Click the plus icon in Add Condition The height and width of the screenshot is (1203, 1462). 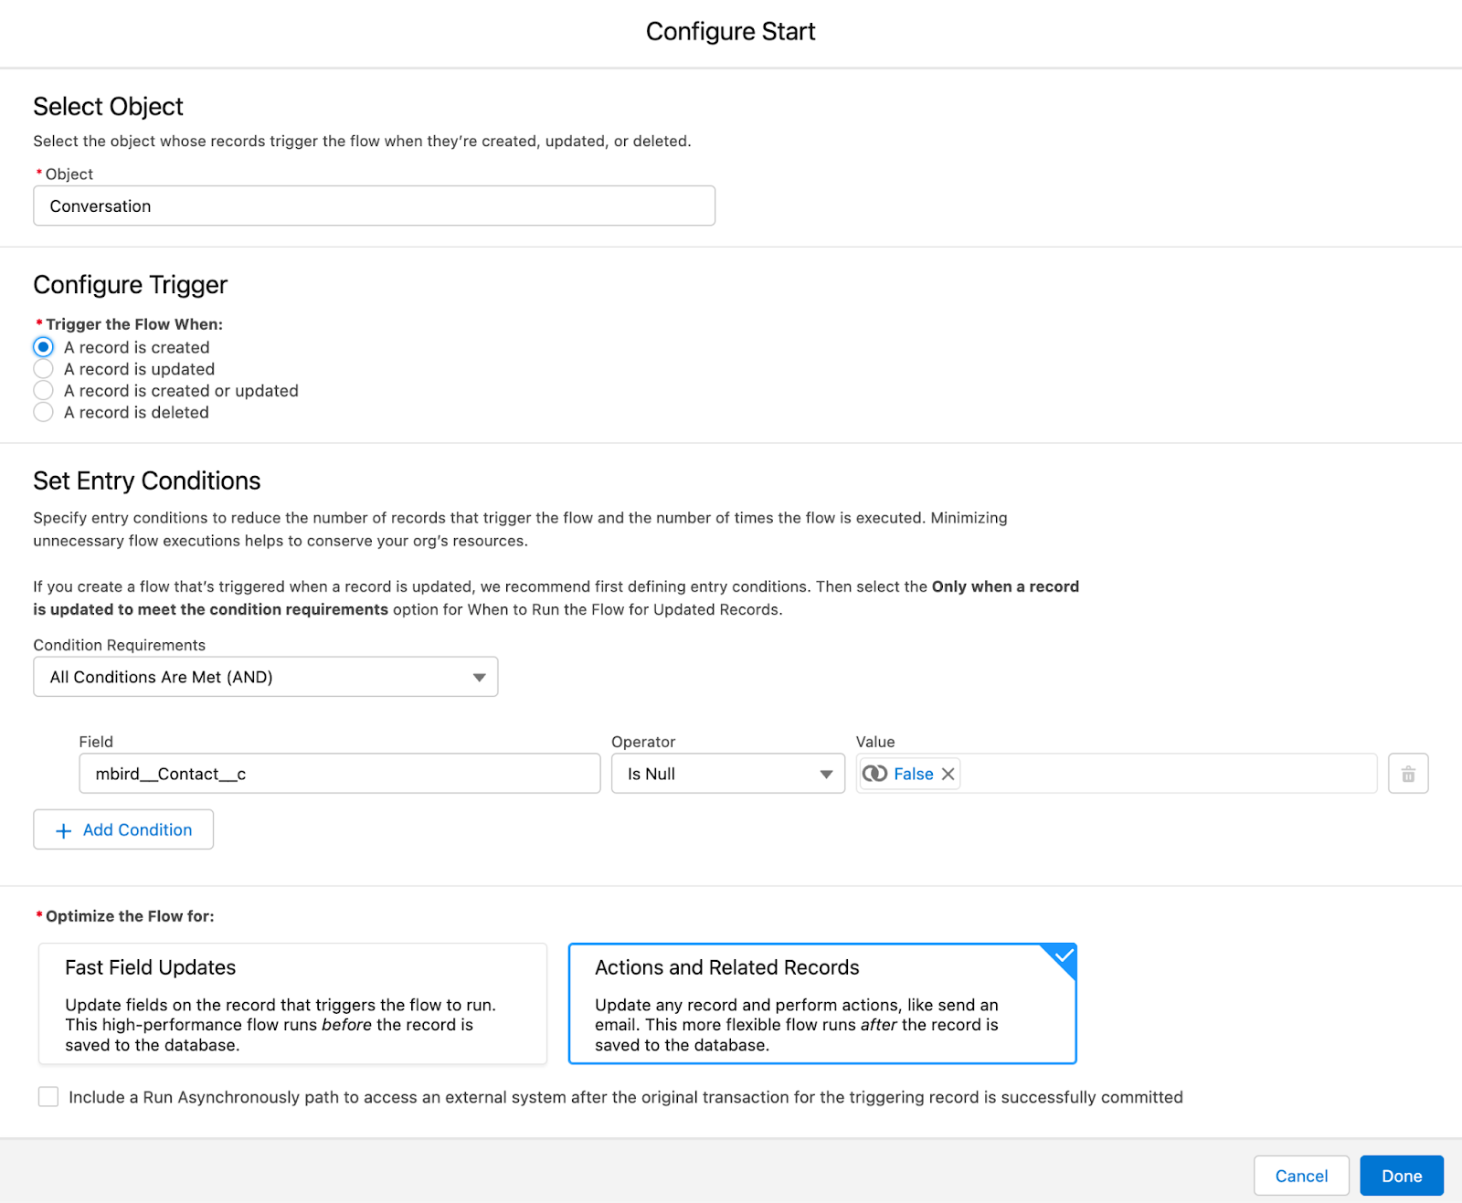coord(63,830)
